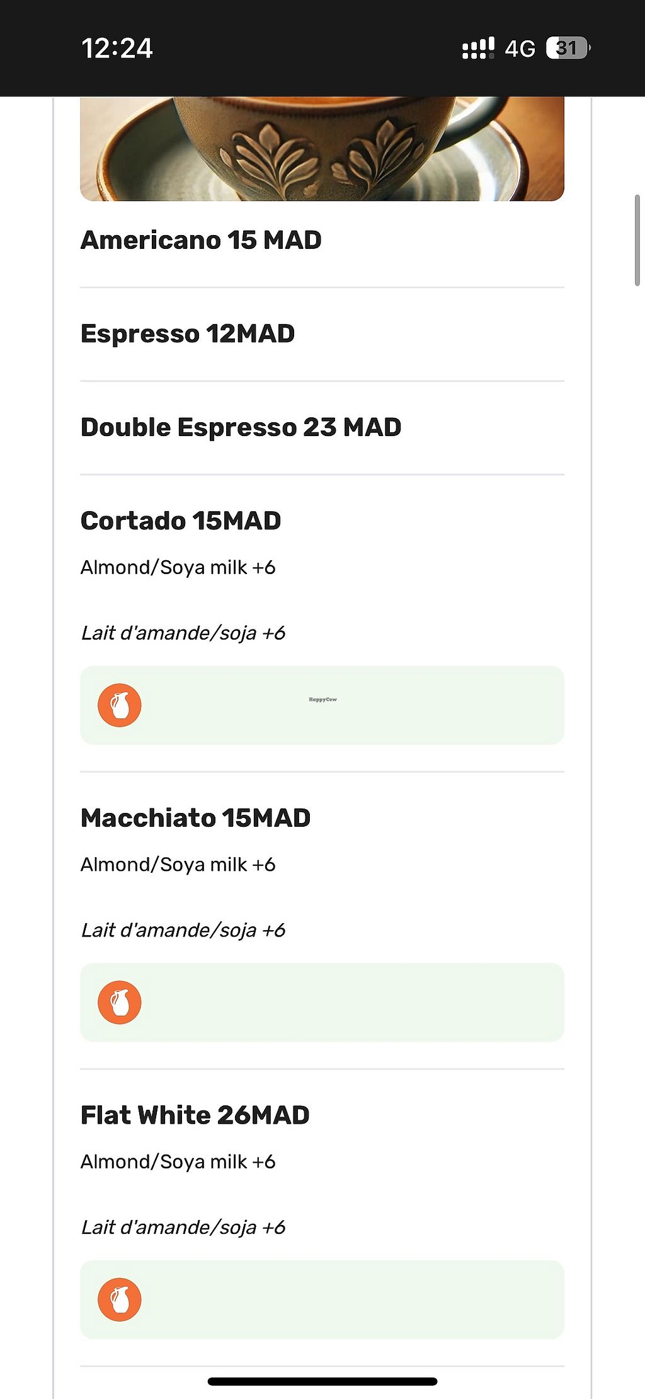
Task: Select the Espresso 12MAD item
Action: [188, 334]
